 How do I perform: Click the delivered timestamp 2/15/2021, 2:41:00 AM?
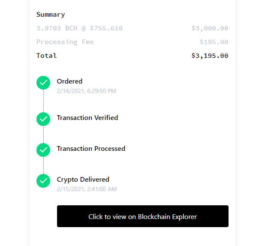[x=87, y=189]
